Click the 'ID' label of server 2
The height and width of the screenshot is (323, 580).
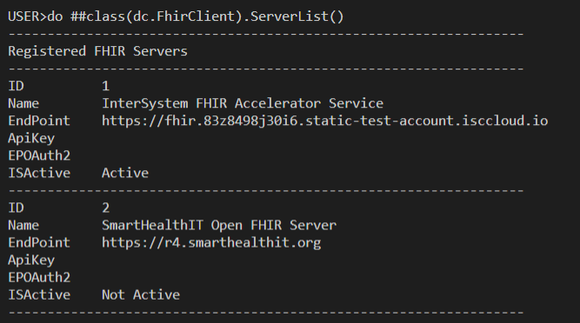pos(16,208)
